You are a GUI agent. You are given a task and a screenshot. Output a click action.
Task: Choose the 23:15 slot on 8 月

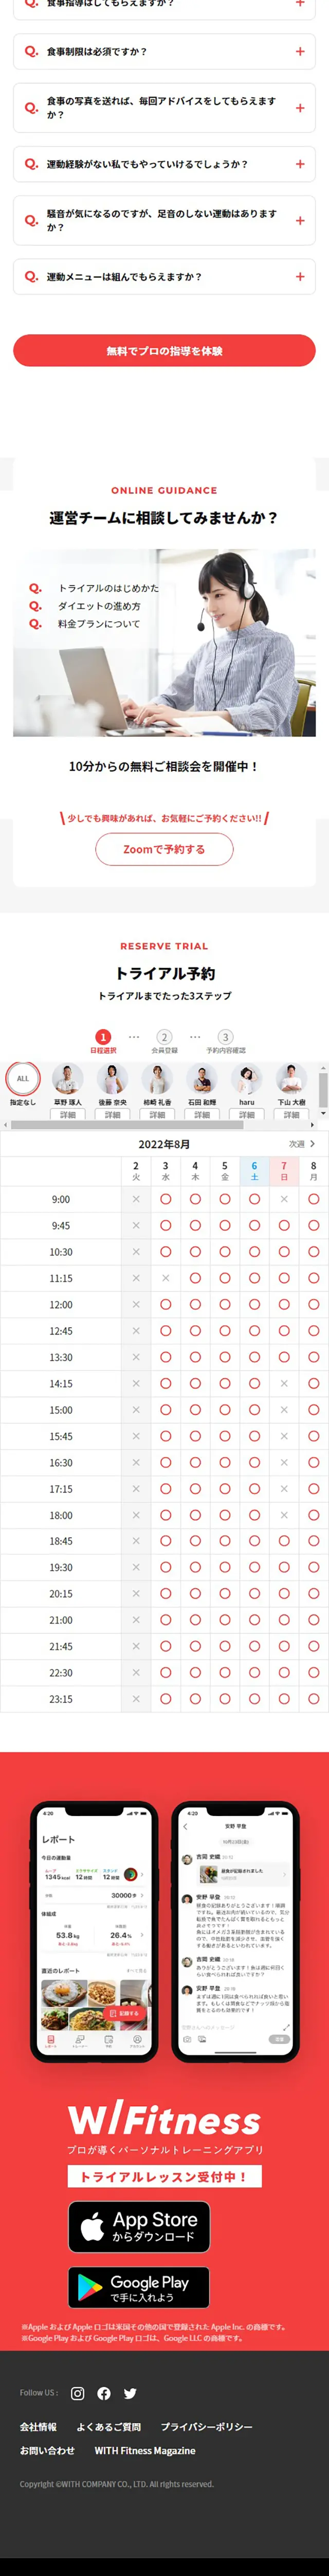coord(313,1698)
